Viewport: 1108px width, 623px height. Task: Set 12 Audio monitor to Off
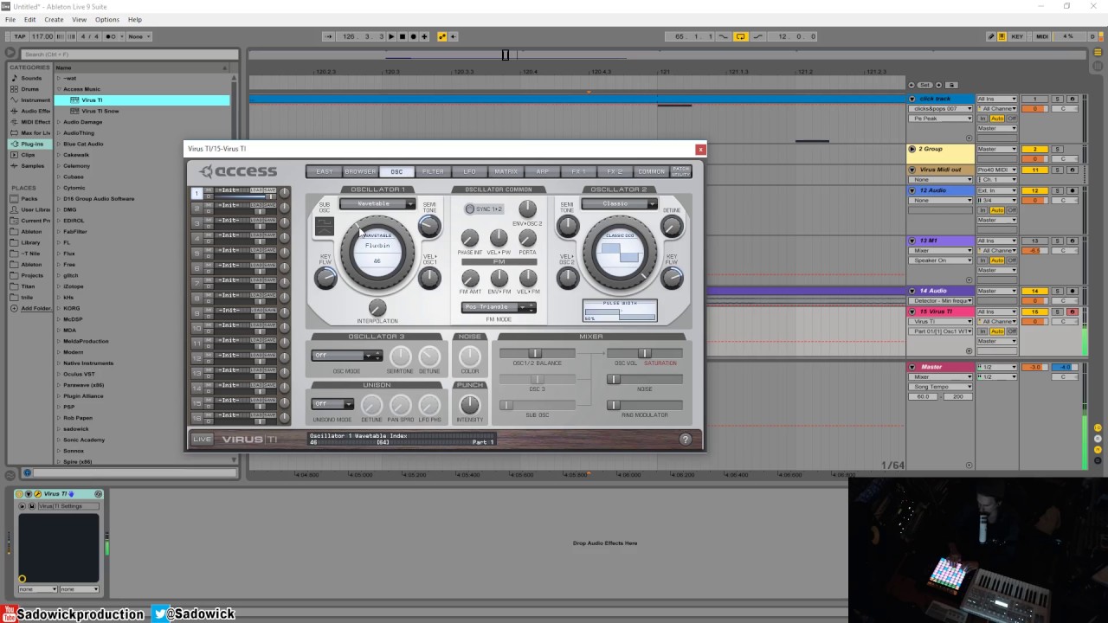1012,210
